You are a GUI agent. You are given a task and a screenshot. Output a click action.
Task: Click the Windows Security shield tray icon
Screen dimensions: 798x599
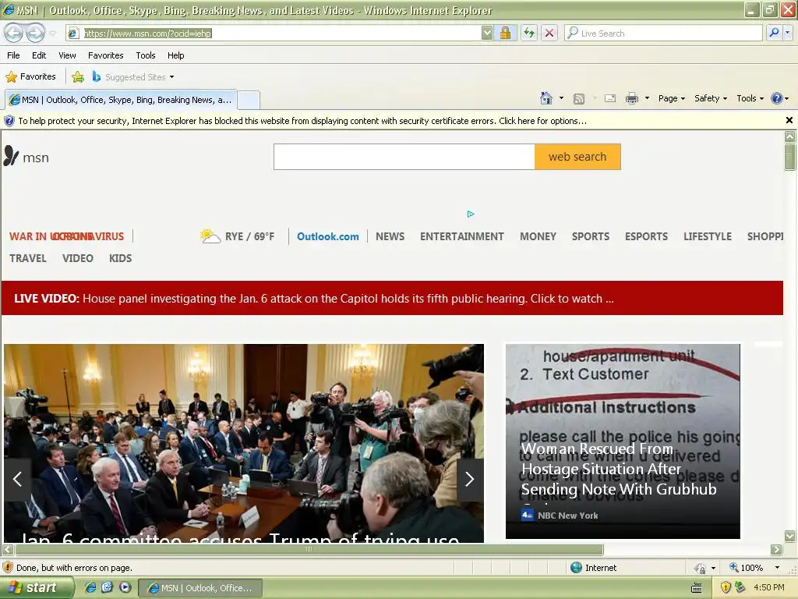(726, 587)
